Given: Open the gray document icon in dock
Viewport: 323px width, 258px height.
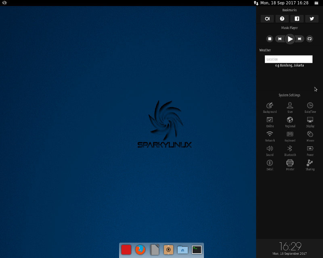Looking at the screenshot, I should tap(155, 250).
